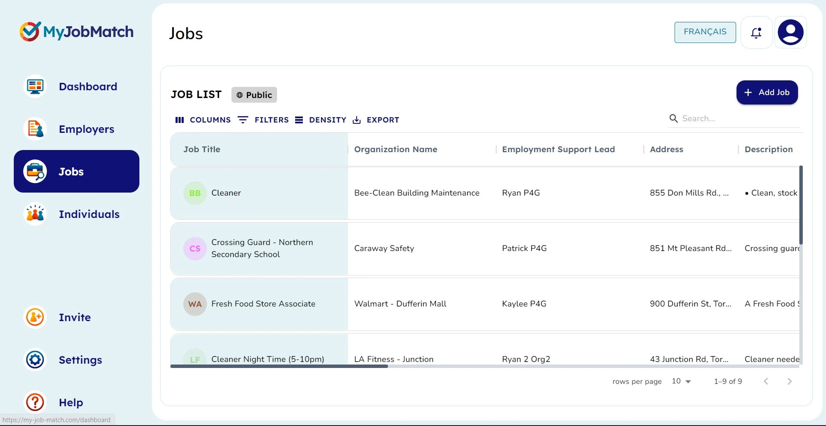This screenshot has width=826, height=426.
Task: Click the 1–9 of 9 pagination text
Action: (x=728, y=381)
